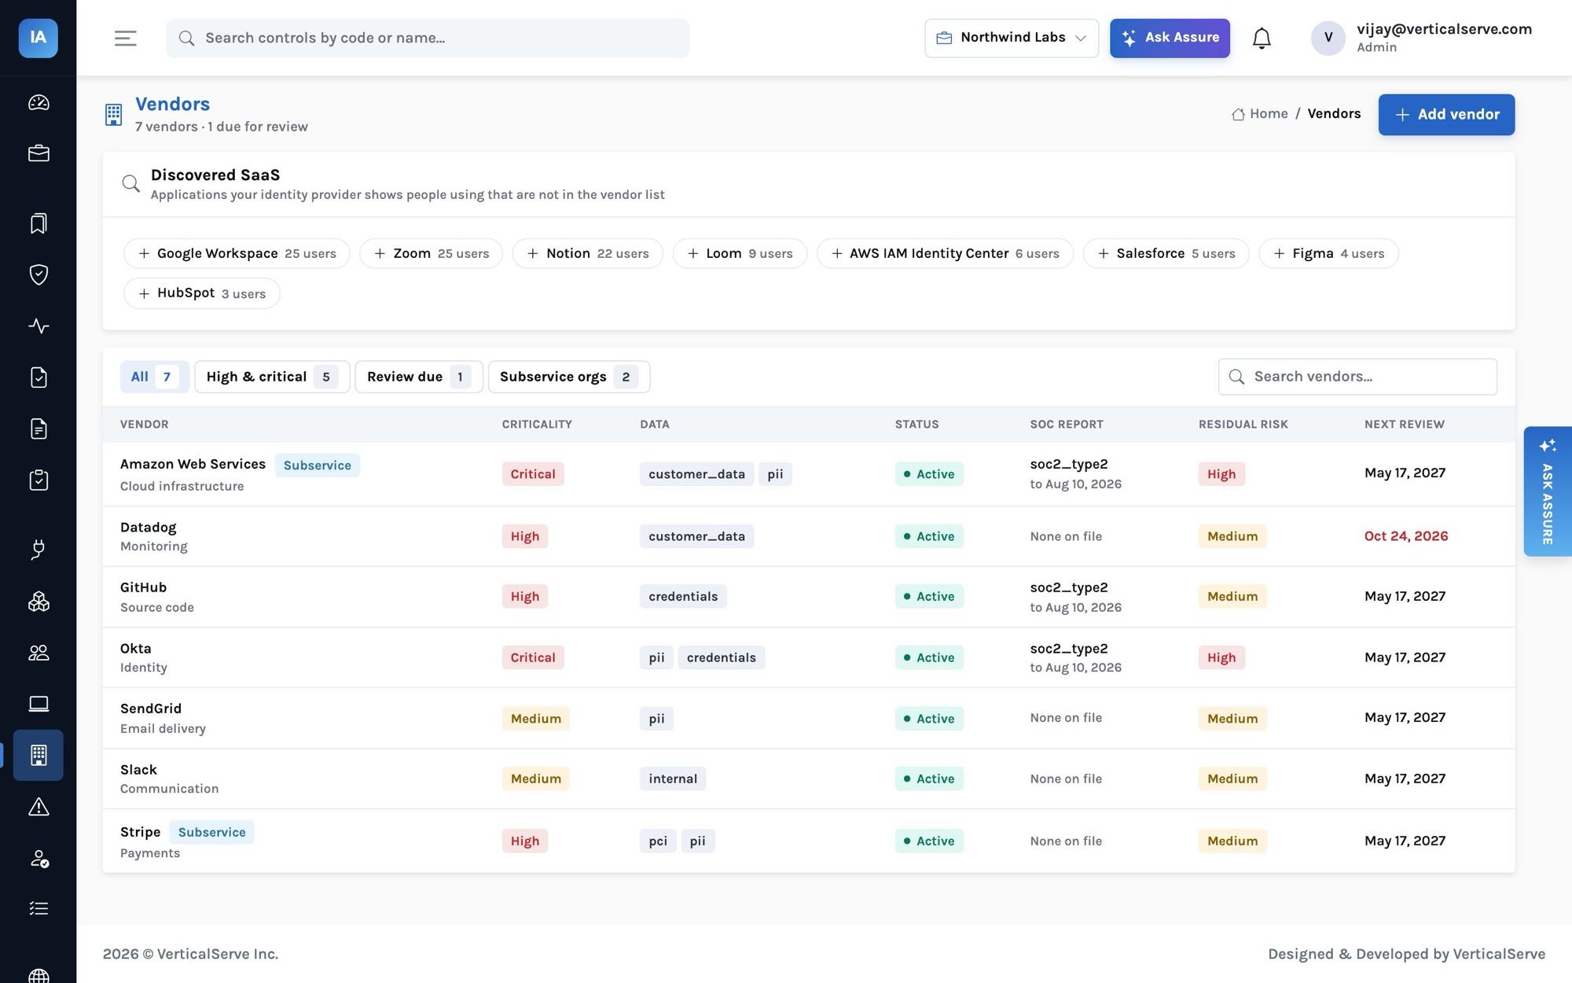Open the task list sidebar icon

[39, 909]
